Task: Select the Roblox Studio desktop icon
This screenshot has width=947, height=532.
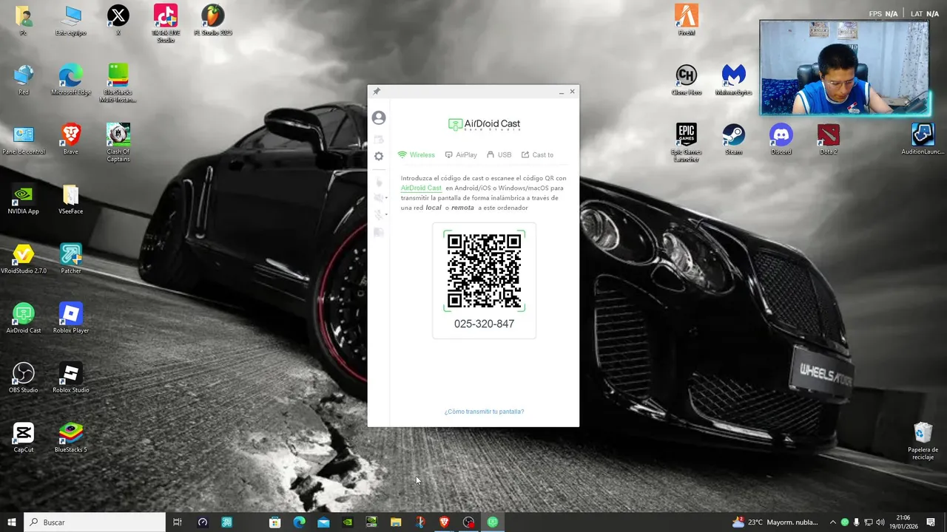Action: (71, 378)
